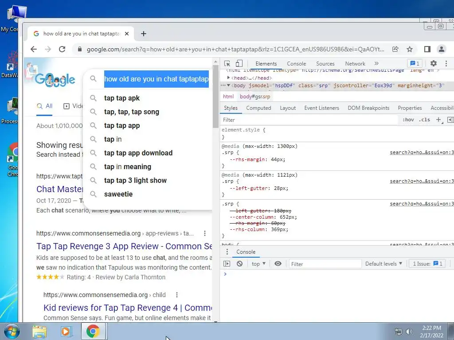454x340 pixels.
Task: Click the Chrome back arrow
Action: coord(34,49)
